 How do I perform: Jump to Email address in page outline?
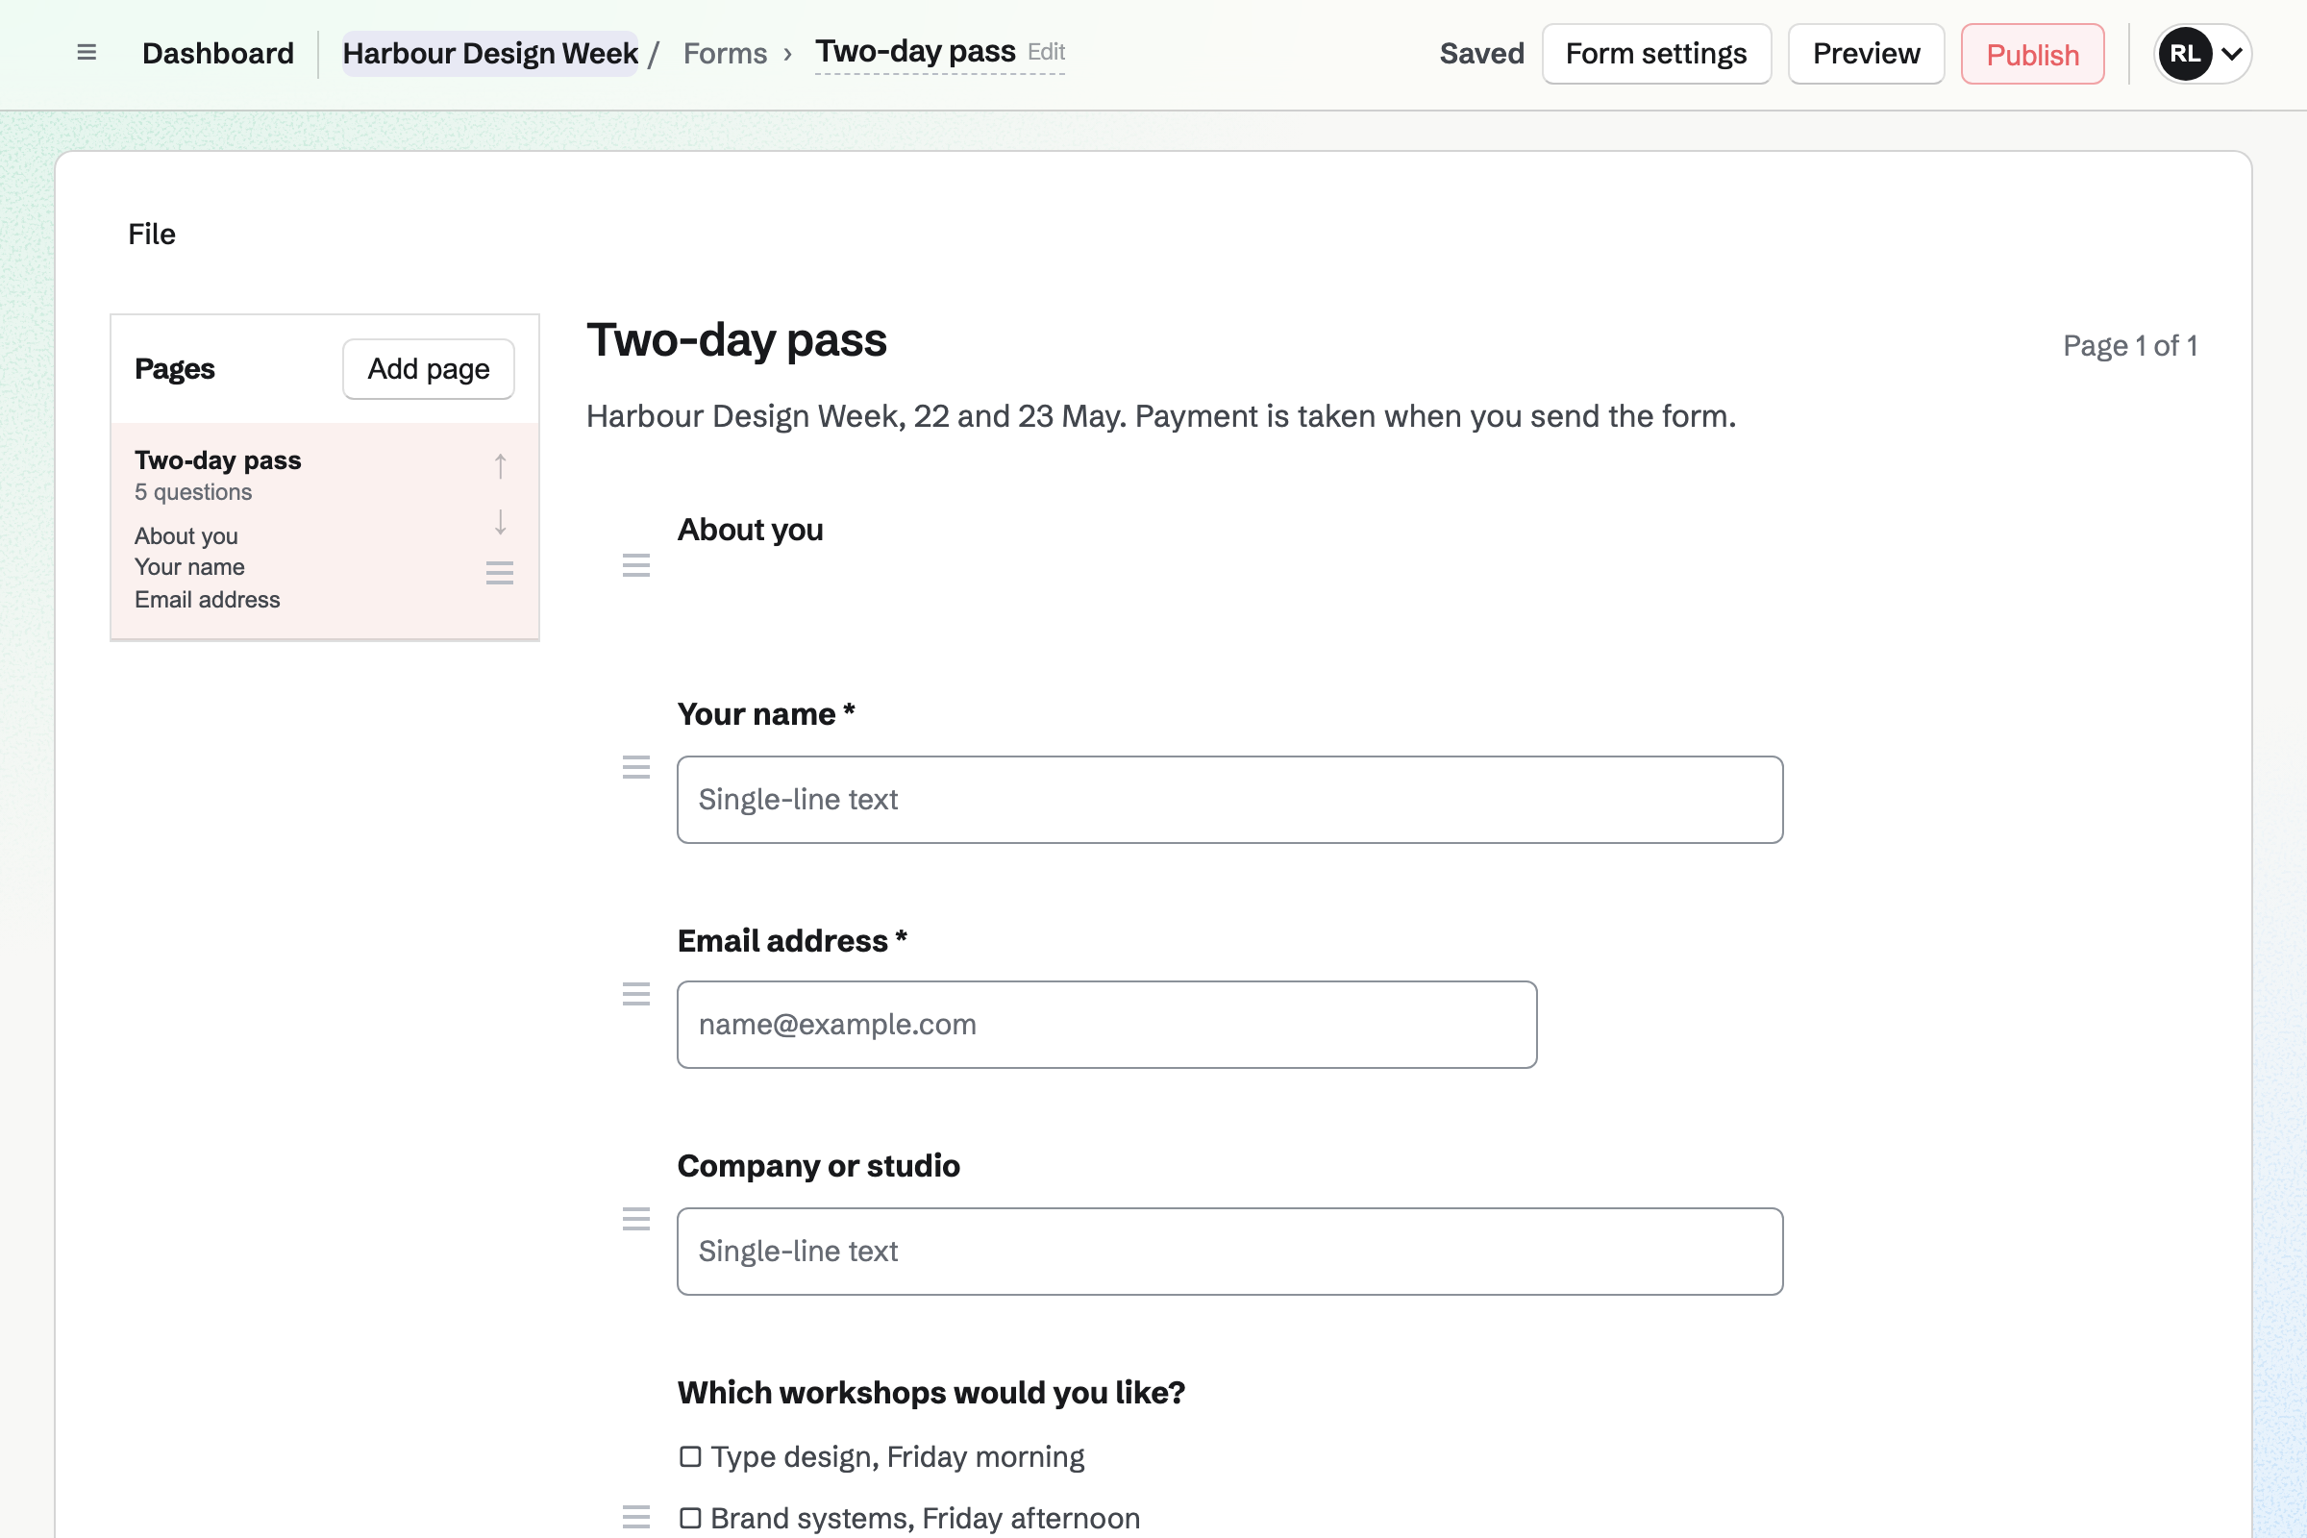pyautogui.click(x=207, y=599)
